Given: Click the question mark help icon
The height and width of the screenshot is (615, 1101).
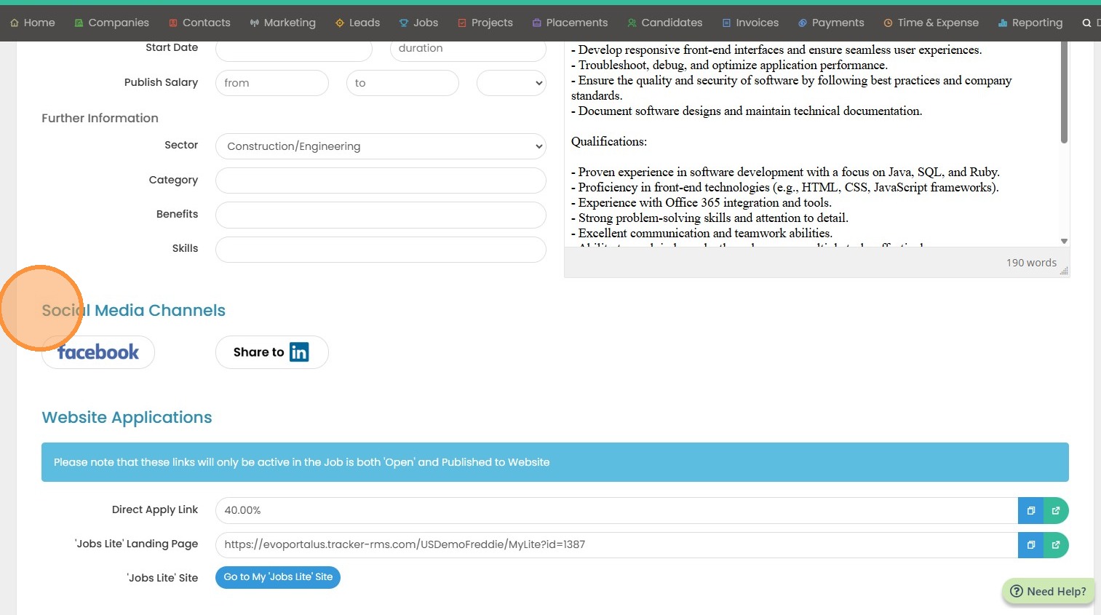Looking at the screenshot, I should pyautogui.click(x=1017, y=592).
